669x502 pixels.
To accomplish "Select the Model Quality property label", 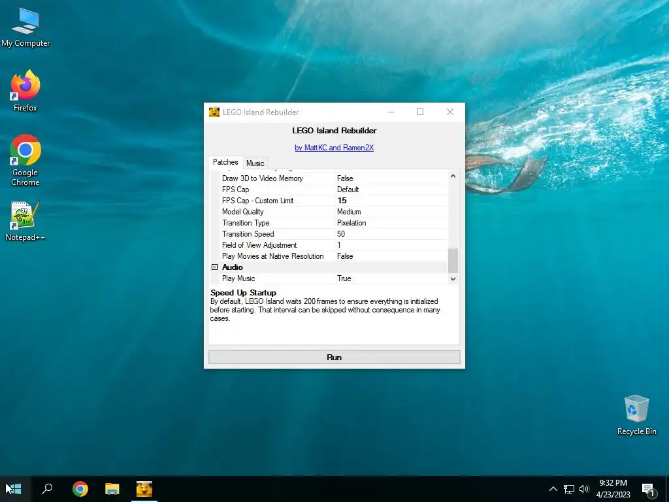I will coord(243,212).
